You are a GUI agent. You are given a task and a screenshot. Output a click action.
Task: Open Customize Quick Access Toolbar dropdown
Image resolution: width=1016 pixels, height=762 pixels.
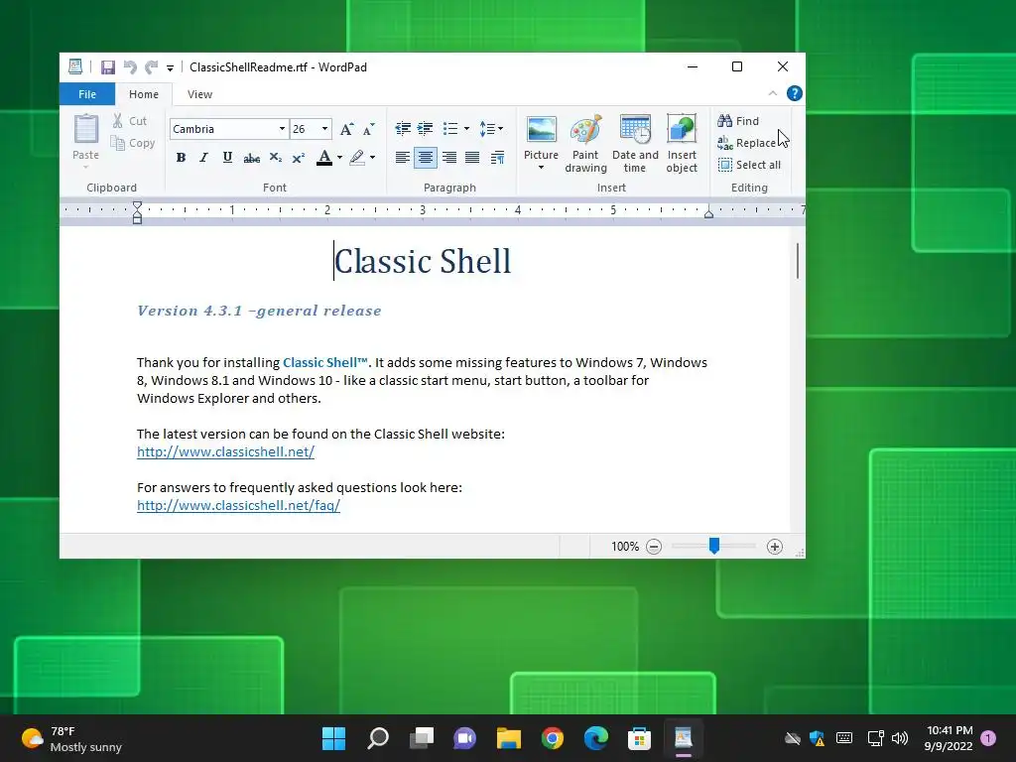[170, 67]
